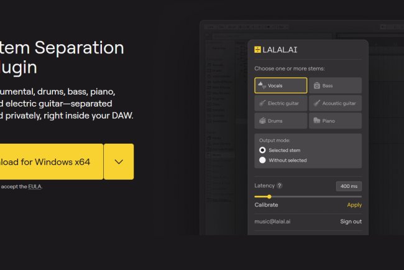Image resolution: width=404 pixels, height=270 pixels.
Task: Pick the Drums stem
Action: [280, 121]
